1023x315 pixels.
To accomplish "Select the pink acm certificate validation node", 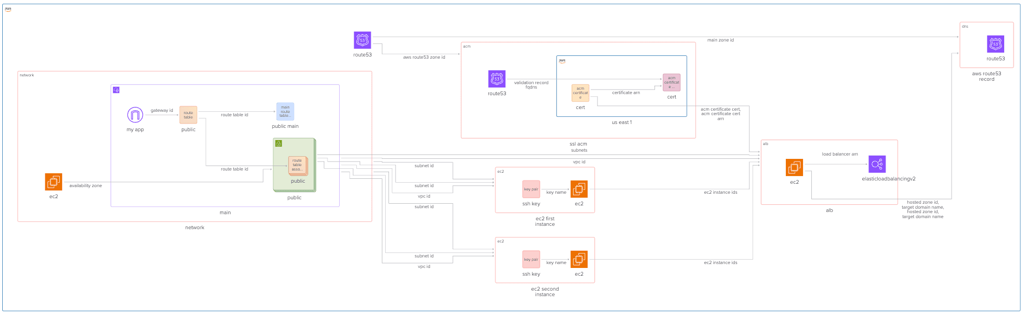I will tap(672, 82).
